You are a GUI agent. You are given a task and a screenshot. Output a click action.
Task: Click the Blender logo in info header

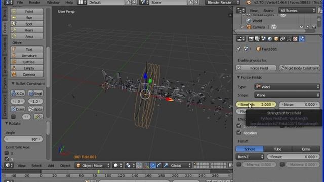pyautogui.click(x=249, y=2)
